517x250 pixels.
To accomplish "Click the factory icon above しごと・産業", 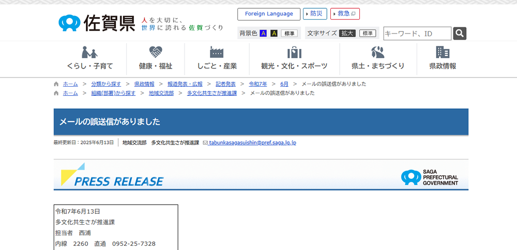I will 217,52.
